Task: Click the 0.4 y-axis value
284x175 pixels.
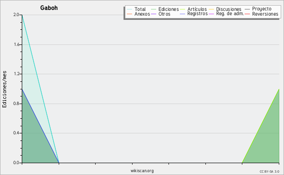Action: (x=16, y=133)
